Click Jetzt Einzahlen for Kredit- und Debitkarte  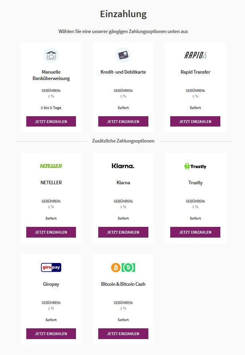[123, 121]
